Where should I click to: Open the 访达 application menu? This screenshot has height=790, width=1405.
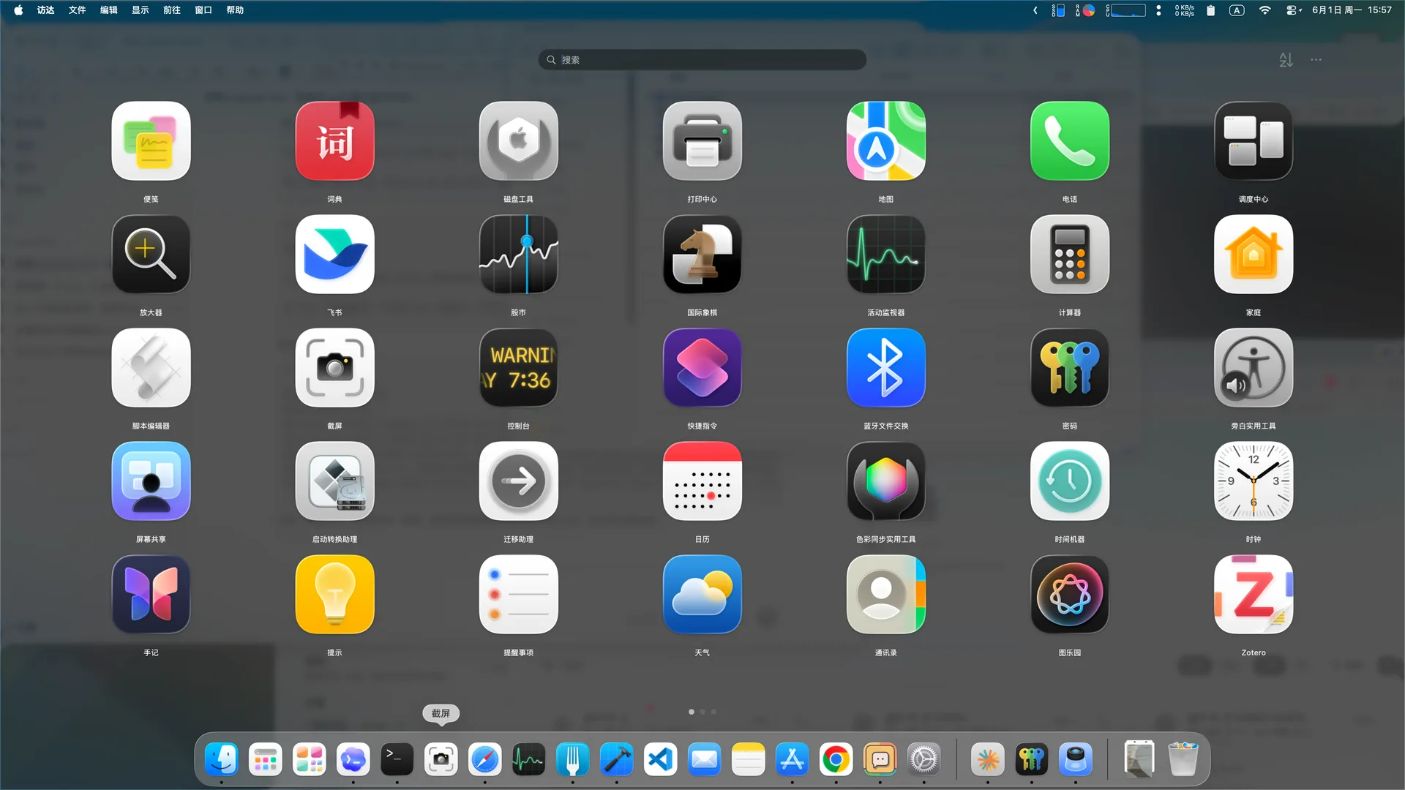pyautogui.click(x=45, y=10)
